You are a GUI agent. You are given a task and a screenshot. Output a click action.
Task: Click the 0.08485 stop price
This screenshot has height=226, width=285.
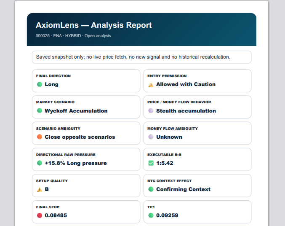click(56, 215)
